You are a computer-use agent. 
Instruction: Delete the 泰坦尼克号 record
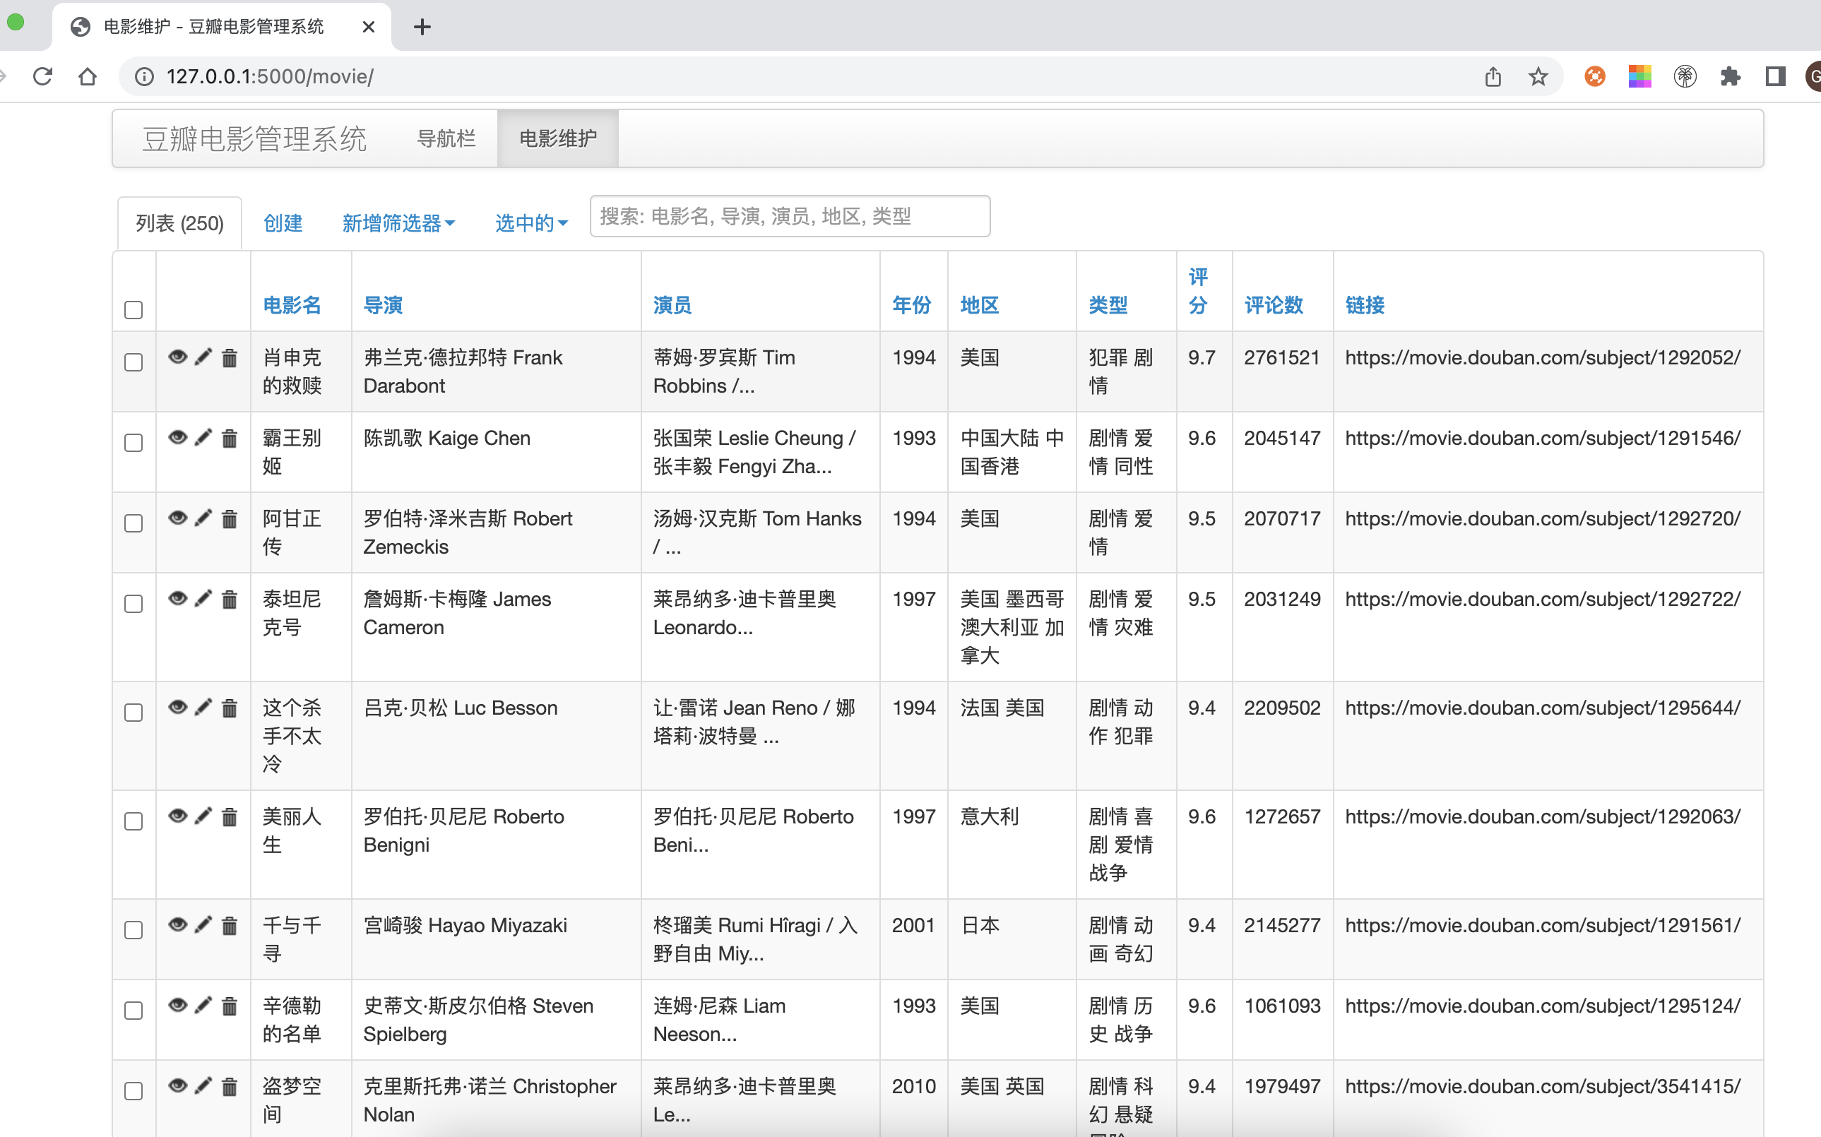[x=230, y=600]
